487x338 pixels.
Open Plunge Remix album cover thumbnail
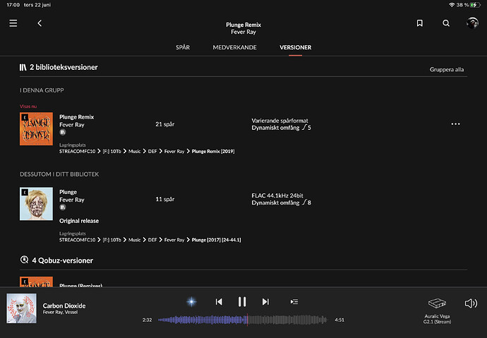tap(36, 129)
